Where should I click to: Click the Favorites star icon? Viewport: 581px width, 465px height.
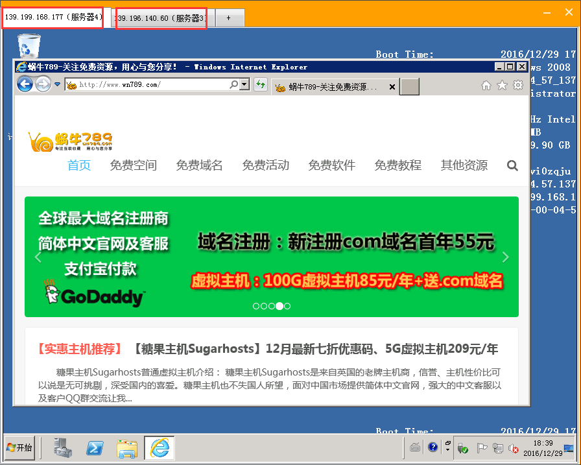(x=500, y=85)
